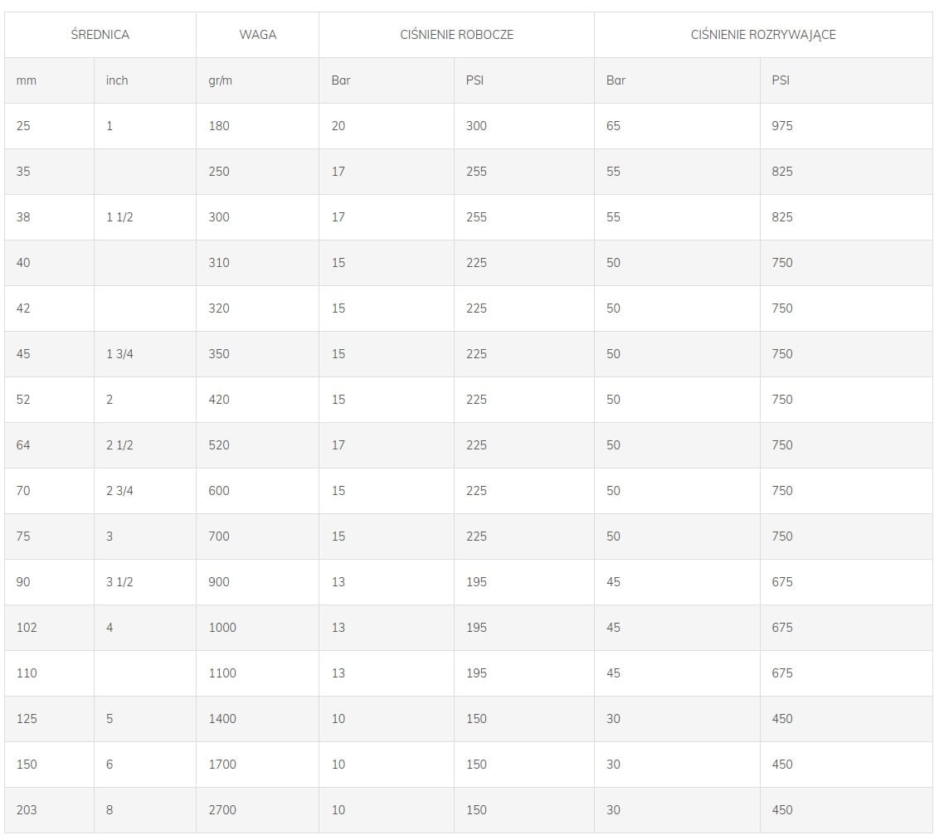The width and height of the screenshot is (944, 840).
Task: Click the 203 mm diameter cell
Action: click(50, 810)
